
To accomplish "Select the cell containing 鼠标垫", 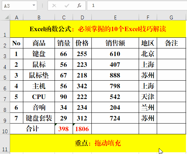I will coord(39,75).
